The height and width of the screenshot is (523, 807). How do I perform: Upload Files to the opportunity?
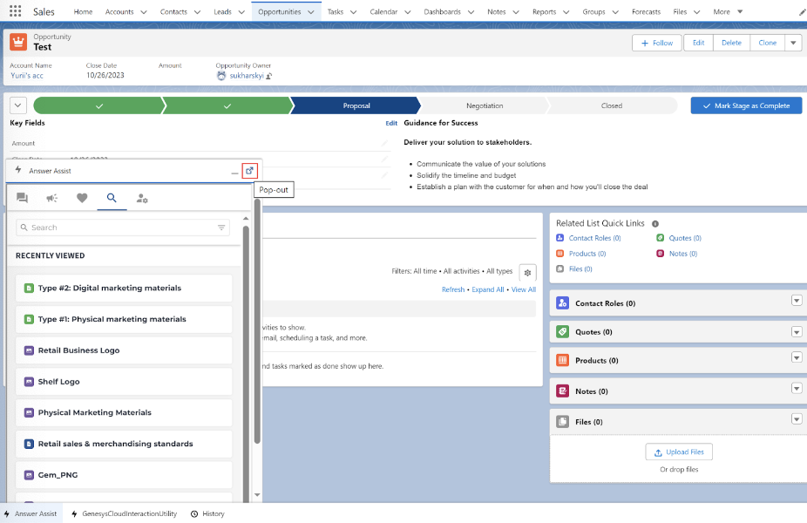coord(679,452)
